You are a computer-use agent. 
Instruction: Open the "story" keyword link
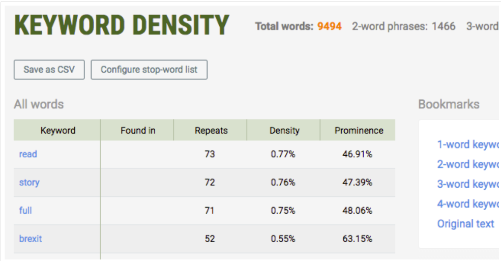pos(29,182)
